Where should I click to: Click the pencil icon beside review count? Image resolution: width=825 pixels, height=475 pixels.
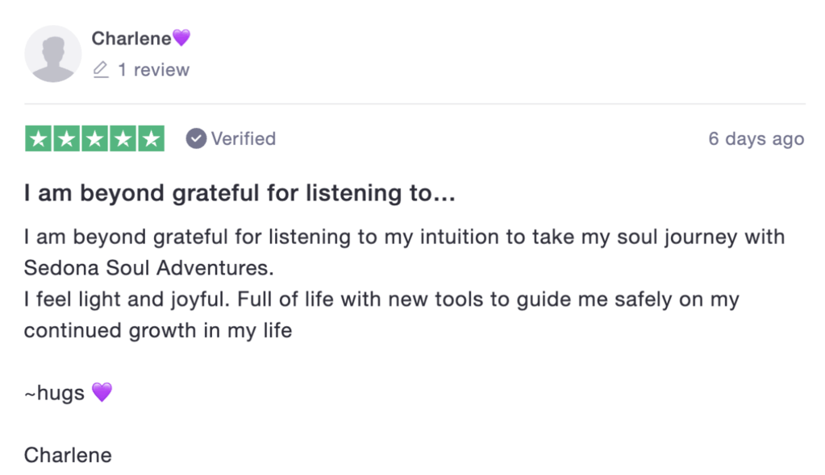point(101,70)
